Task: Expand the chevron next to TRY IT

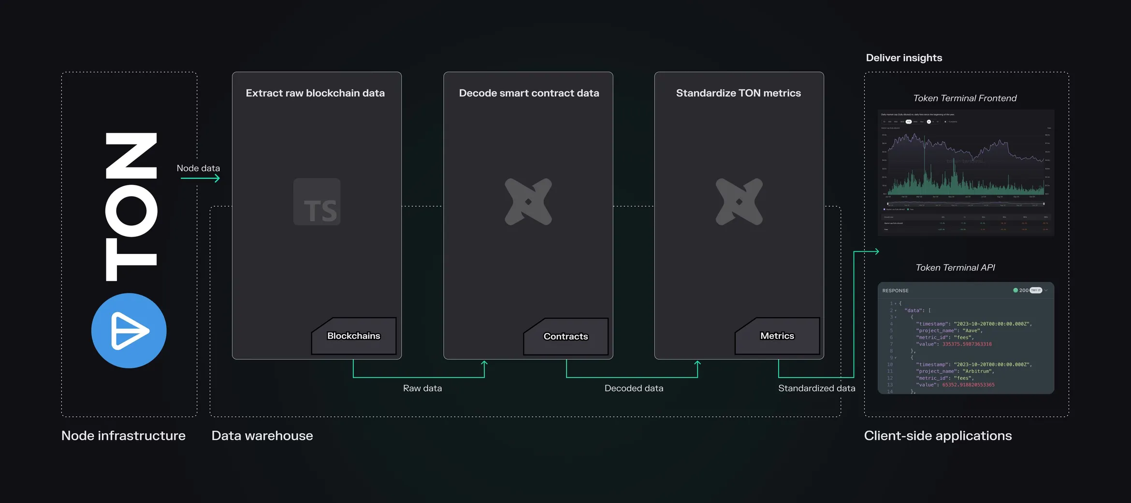Action: [1046, 290]
